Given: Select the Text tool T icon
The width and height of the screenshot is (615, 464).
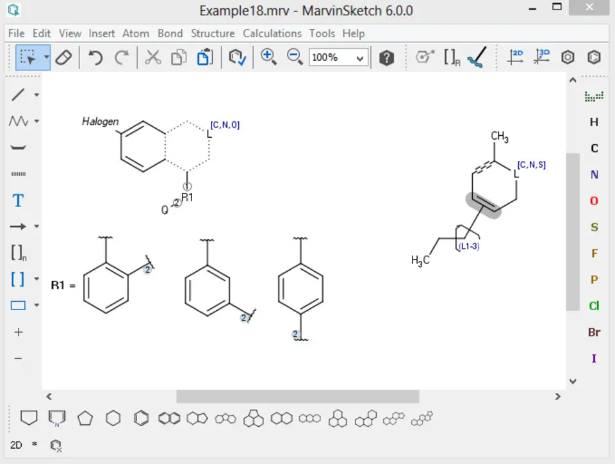Looking at the screenshot, I should (18, 201).
